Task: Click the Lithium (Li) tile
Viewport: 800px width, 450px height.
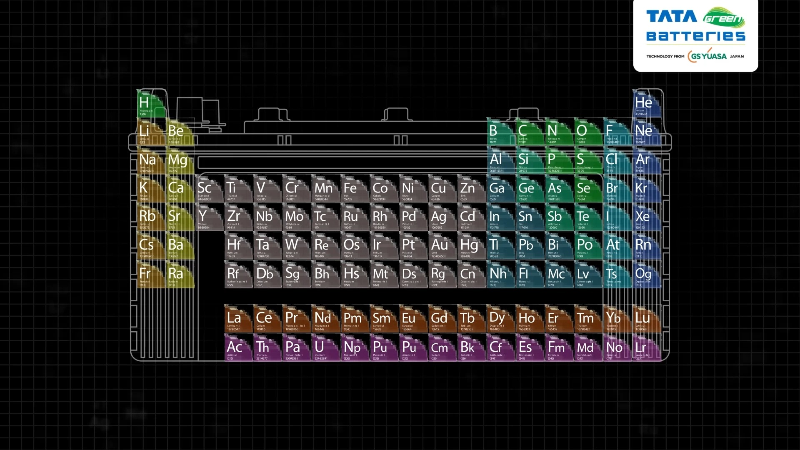Action: (151, 132)
